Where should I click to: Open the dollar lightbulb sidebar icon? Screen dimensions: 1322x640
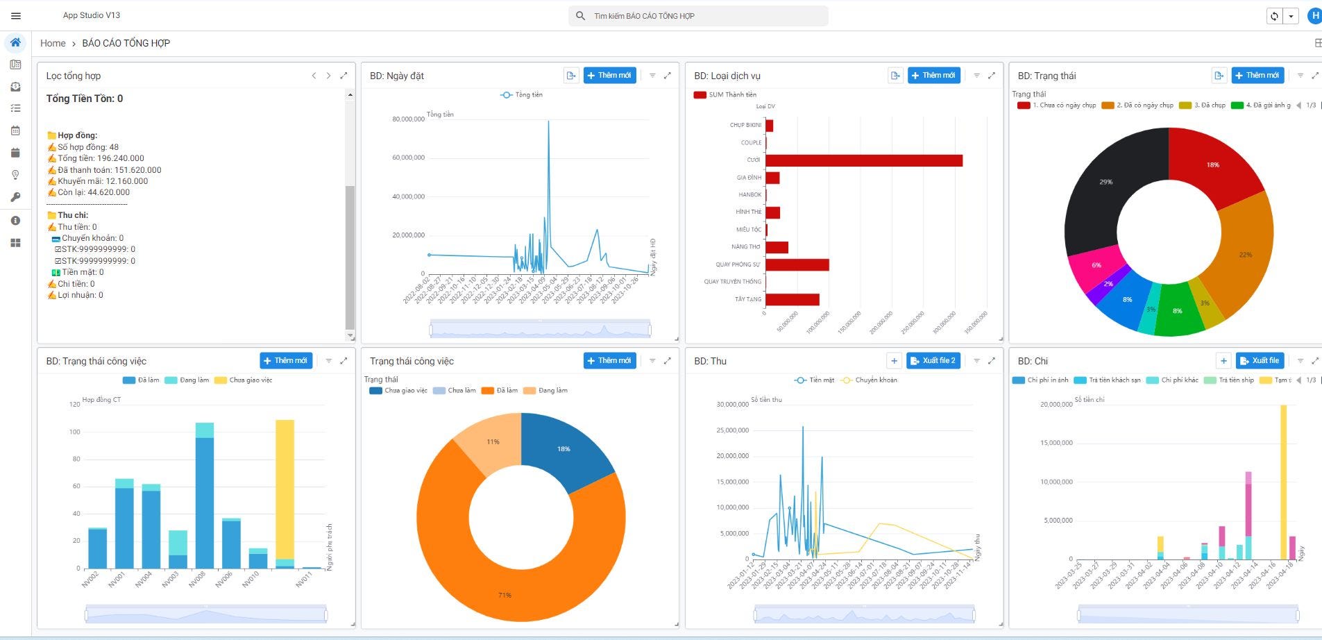click(x=15, y=175)
